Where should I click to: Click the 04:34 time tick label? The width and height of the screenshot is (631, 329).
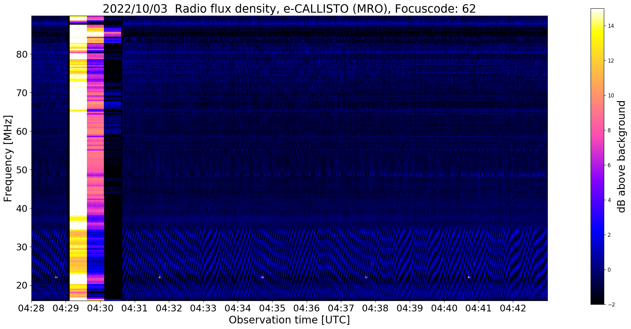click(x=238, y=308)
